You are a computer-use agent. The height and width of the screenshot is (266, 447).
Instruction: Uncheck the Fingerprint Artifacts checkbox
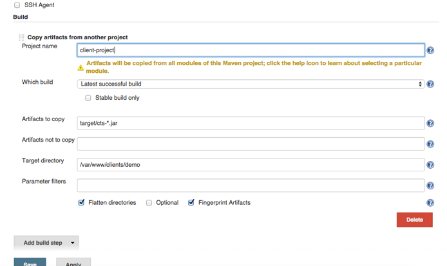point(191,202)
